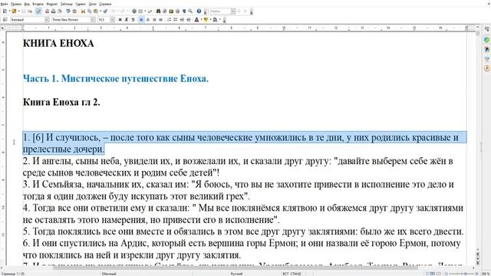Click СТАНД selection mode in status bar
491x276 pixels.
296,274
